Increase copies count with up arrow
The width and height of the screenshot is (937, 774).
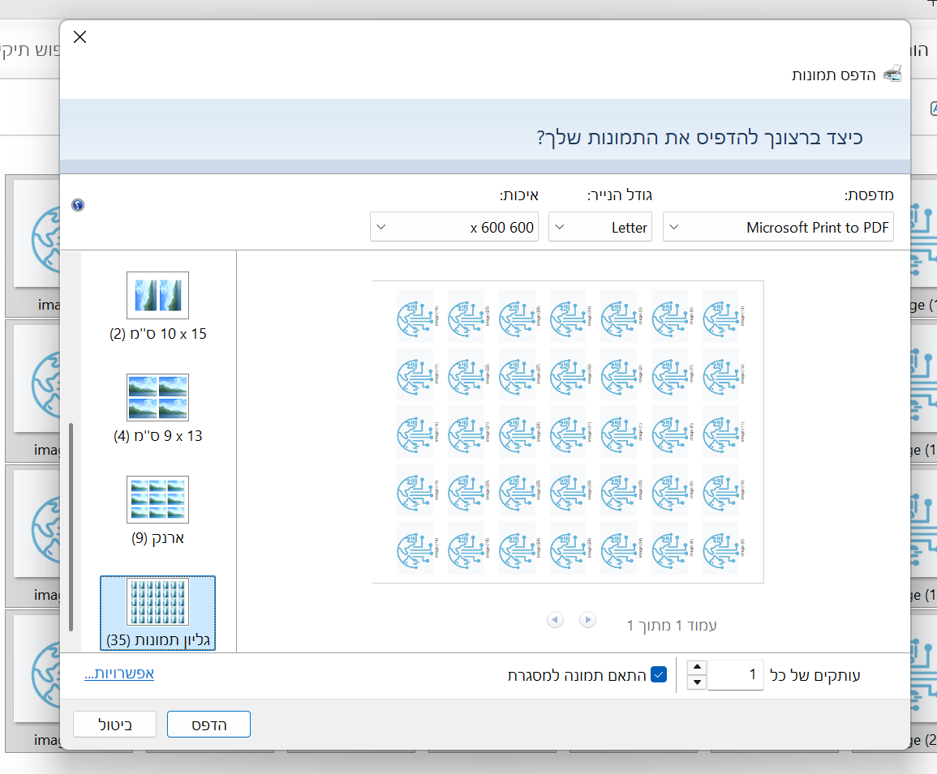pos(697,667)
